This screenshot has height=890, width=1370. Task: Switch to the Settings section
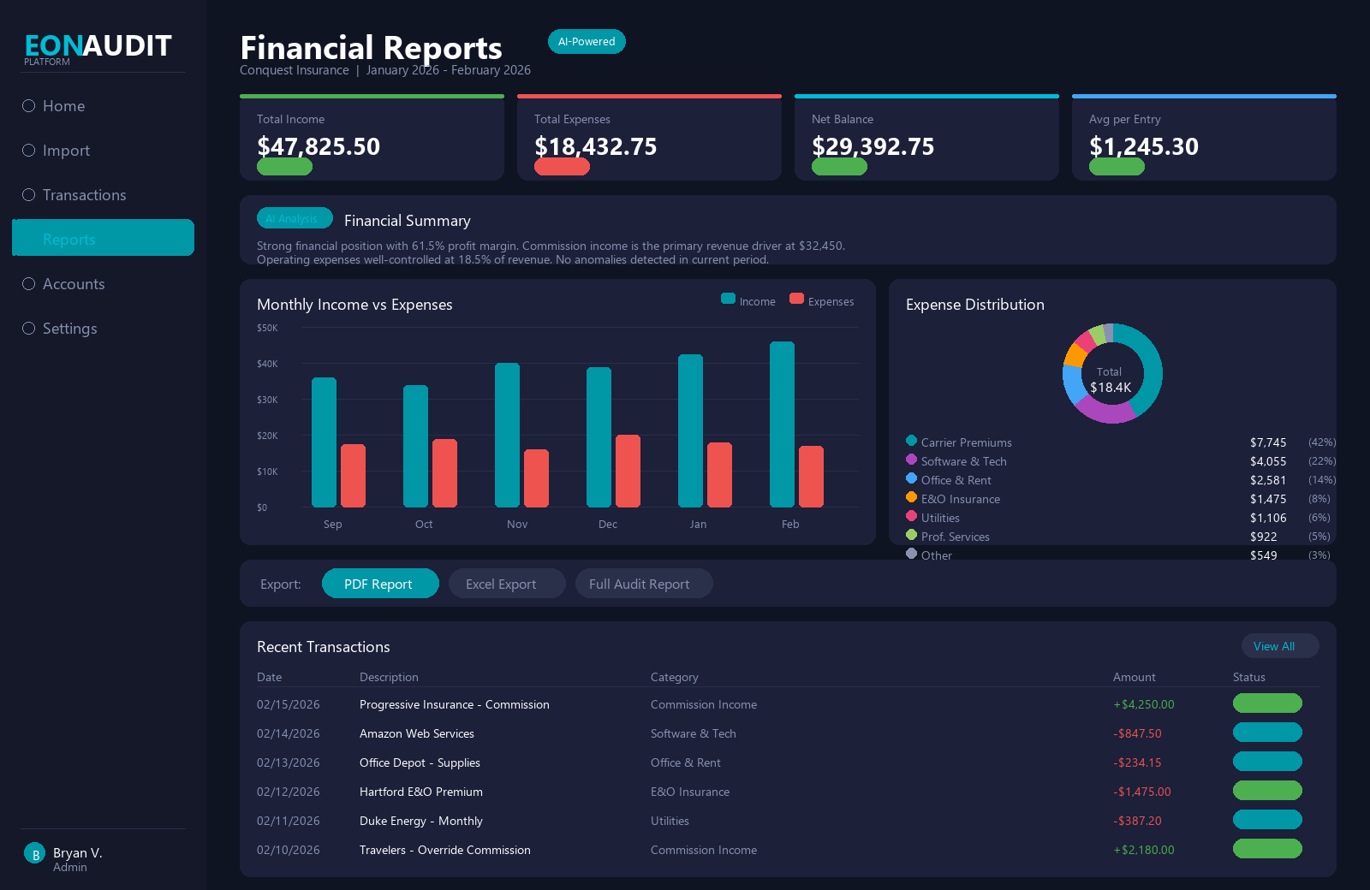point(70,329)
